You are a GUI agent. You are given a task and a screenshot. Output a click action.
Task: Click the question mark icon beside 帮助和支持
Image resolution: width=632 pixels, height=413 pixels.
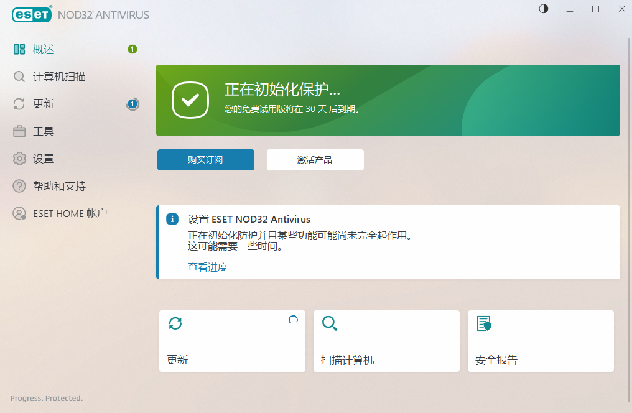click(19, 186)
